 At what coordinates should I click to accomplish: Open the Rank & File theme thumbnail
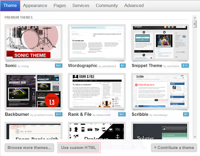pos(97,91)
